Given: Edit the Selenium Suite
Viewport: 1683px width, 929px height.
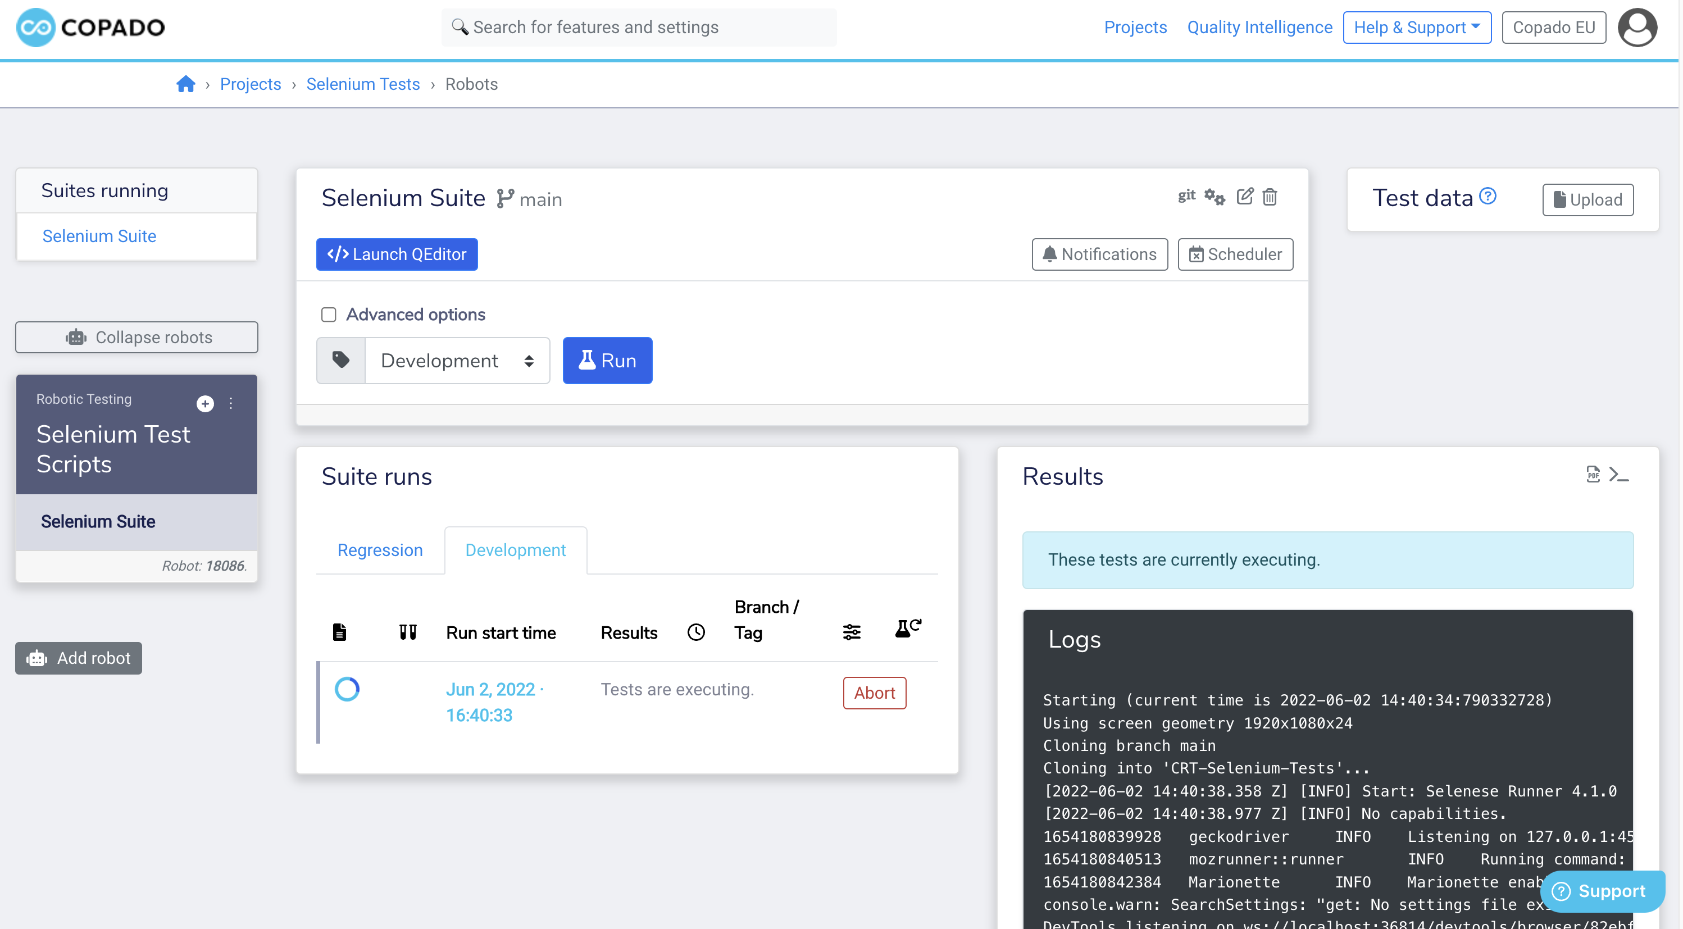Looking at the screenshot, I should (1245, 196).
